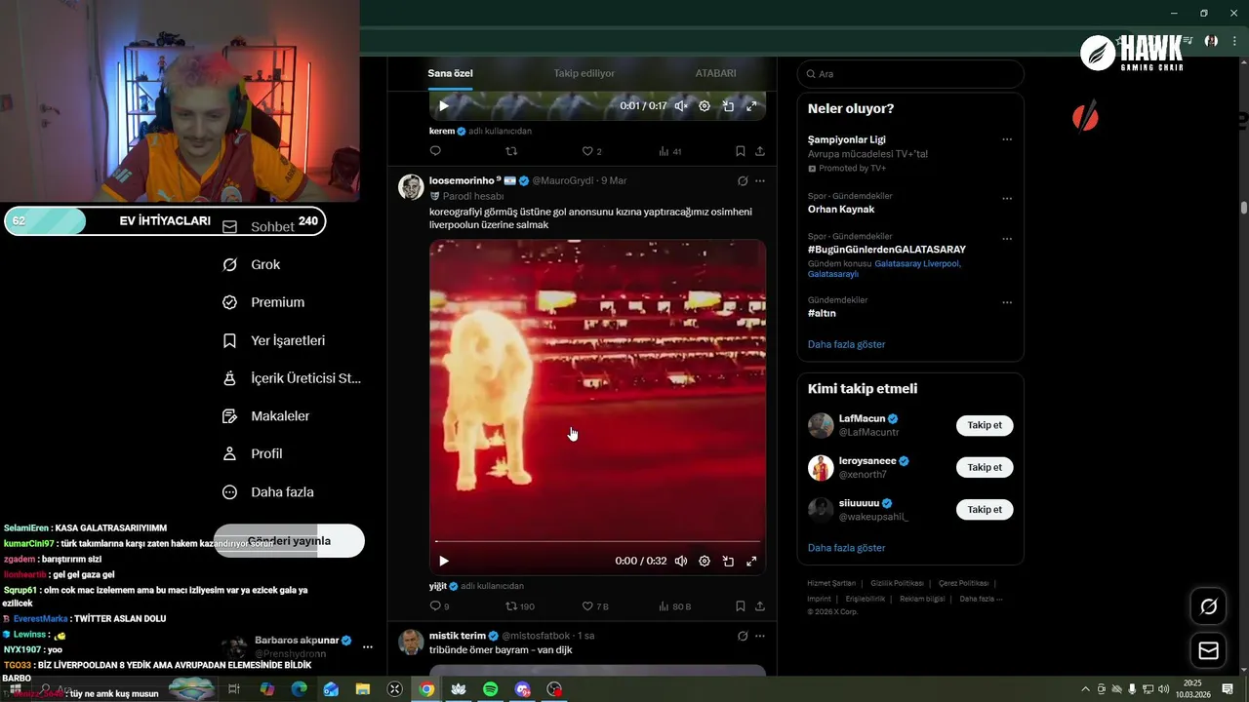Expand the 0:32 lion video fullscreen
Viewport: 1249px width, 702px height.
[751, 561]
